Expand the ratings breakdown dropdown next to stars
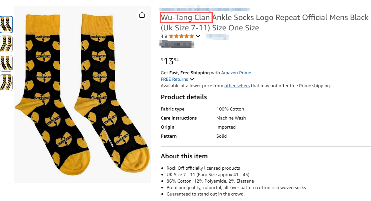 [198, 36]
